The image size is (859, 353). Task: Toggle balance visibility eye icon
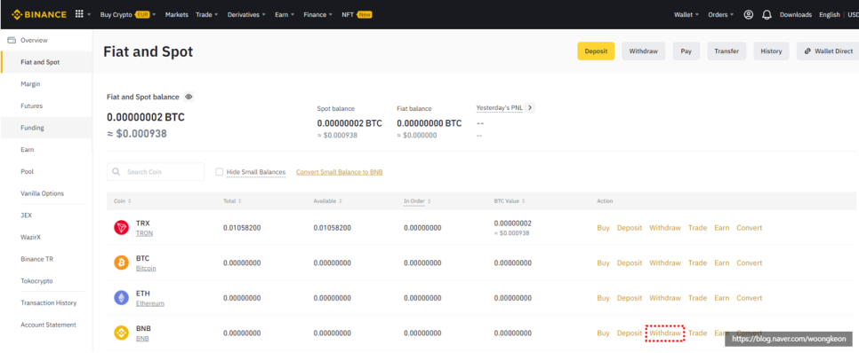point(189,97)
